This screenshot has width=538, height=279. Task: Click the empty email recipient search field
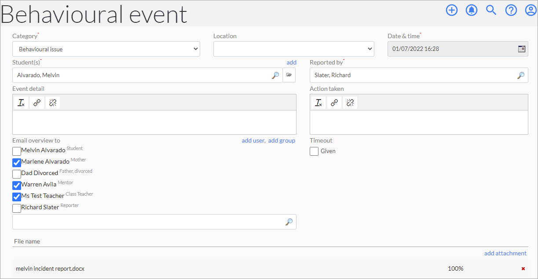[154, 222]
